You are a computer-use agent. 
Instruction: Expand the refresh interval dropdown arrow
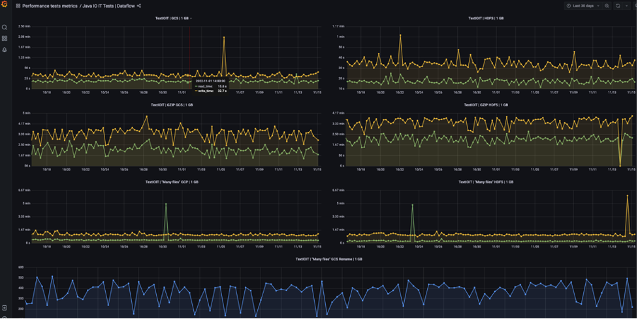tap(626, 6)
